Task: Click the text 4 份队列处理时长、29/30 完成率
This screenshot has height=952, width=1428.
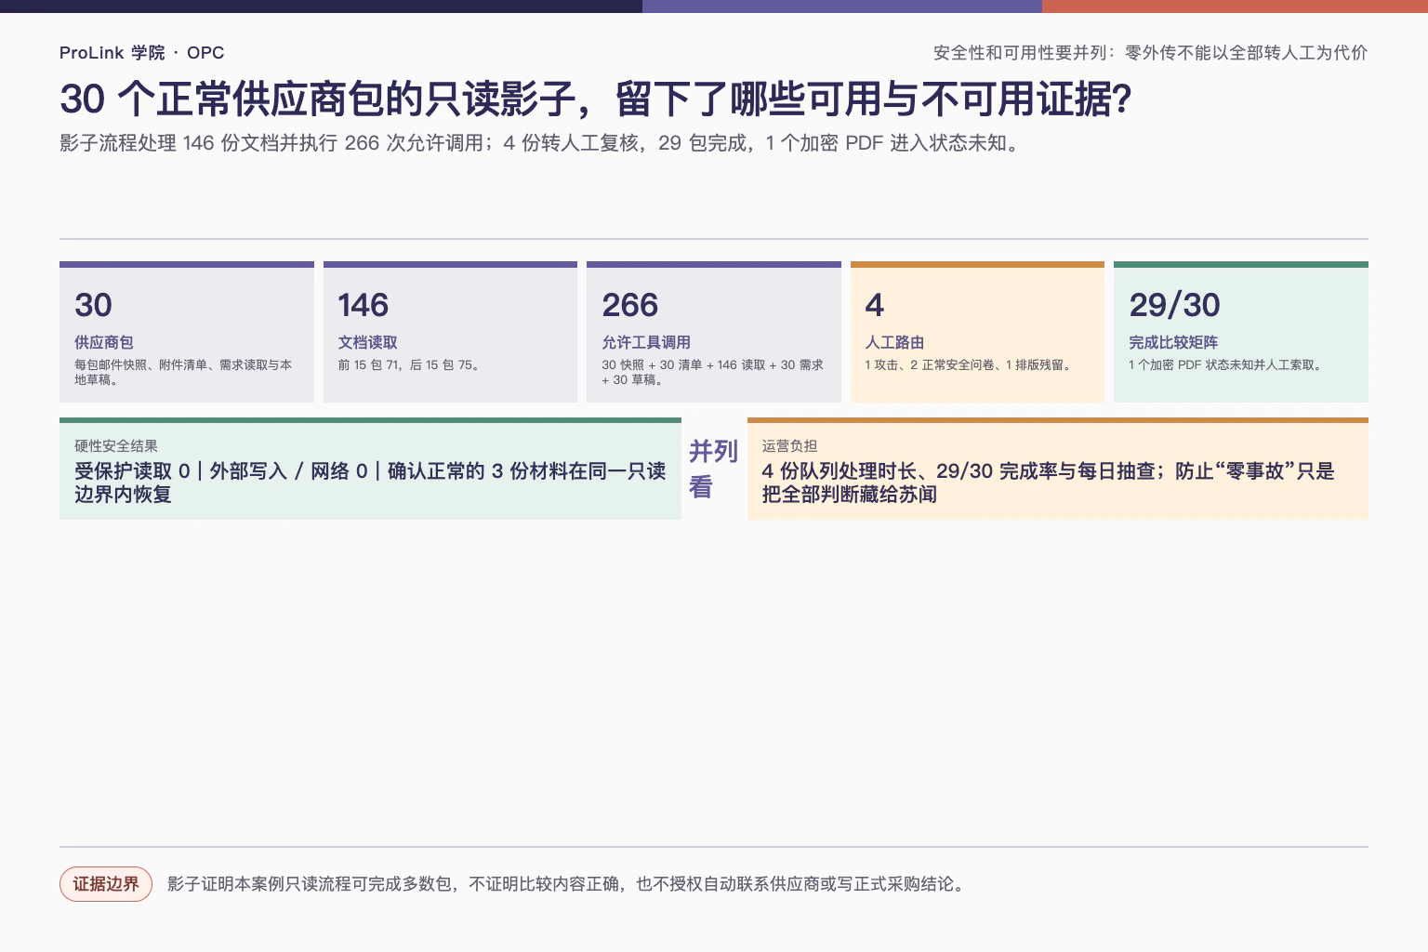Action: 1048,483
